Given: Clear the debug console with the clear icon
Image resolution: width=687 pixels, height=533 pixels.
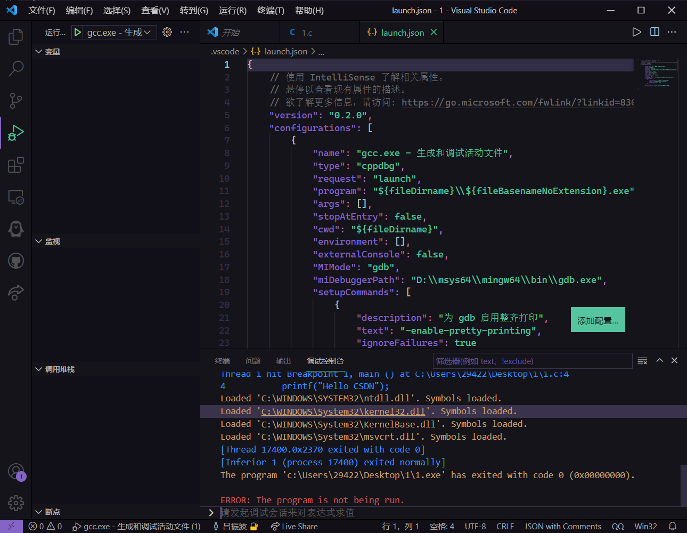Looking at the screenshot, I should [642, 360].
